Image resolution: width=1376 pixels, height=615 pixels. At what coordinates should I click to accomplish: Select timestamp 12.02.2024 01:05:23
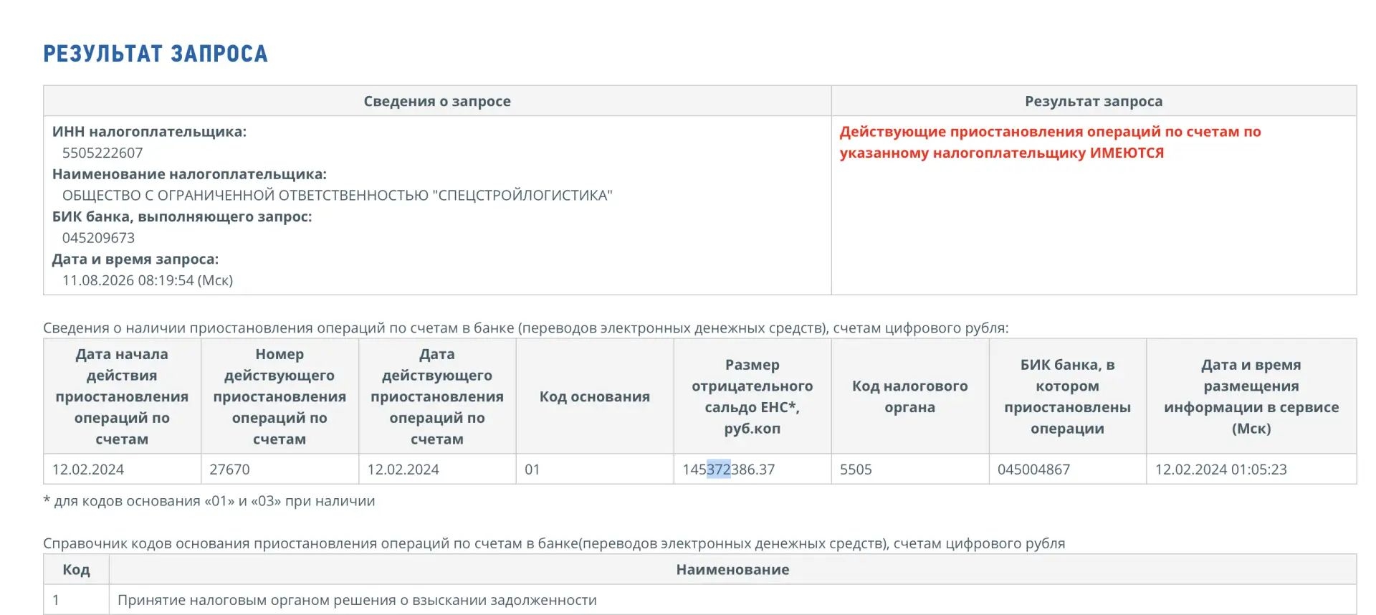[1221, 469]
